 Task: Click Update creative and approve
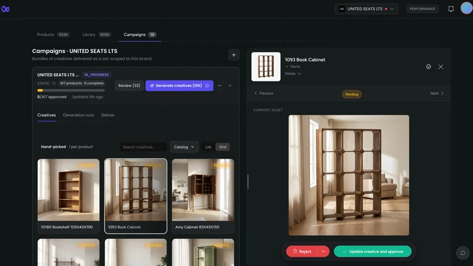[372, 251]
